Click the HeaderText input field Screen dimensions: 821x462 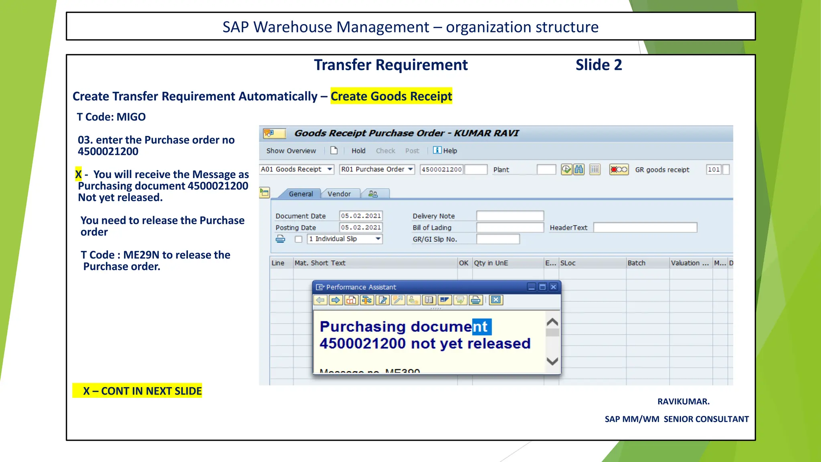pyautogui.click(x=645, y=227)
